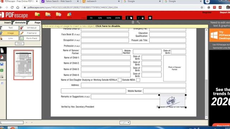The image size is (230, 129).
Task: Expand the More tools button
Action: point(19,44)
